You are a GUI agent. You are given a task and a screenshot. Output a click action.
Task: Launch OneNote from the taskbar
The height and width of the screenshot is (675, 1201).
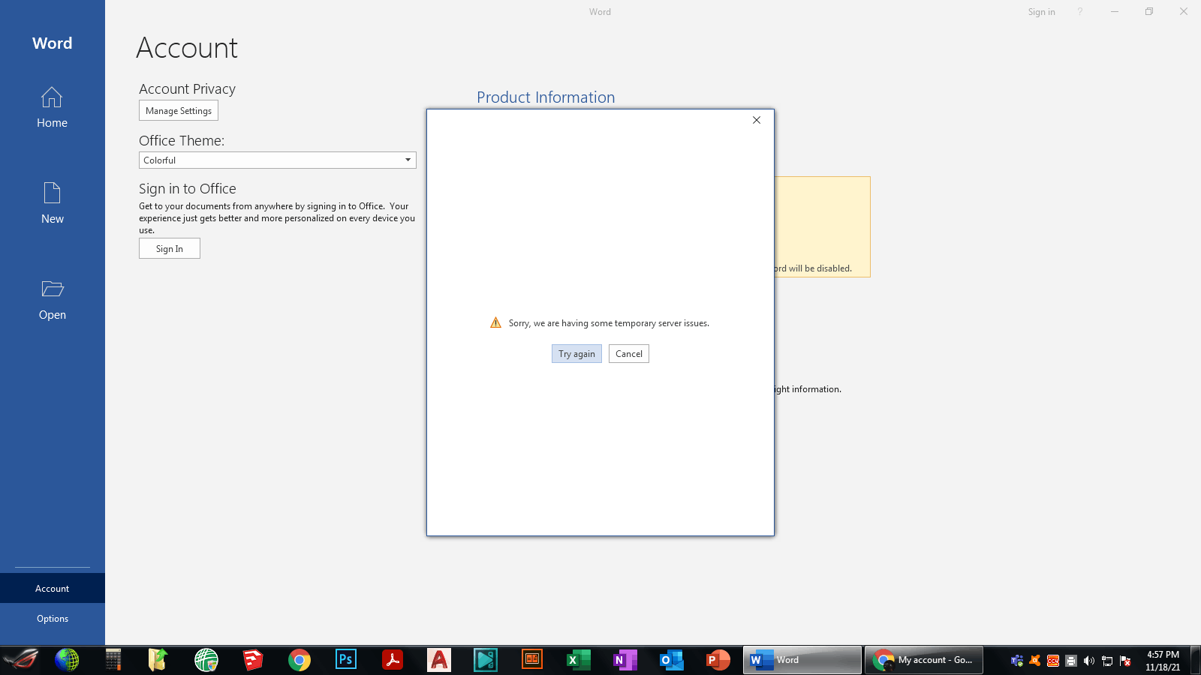[x=625, y=660]
